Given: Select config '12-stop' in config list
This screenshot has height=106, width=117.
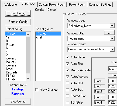Looking at the screenshot, I should coord(16,34).
